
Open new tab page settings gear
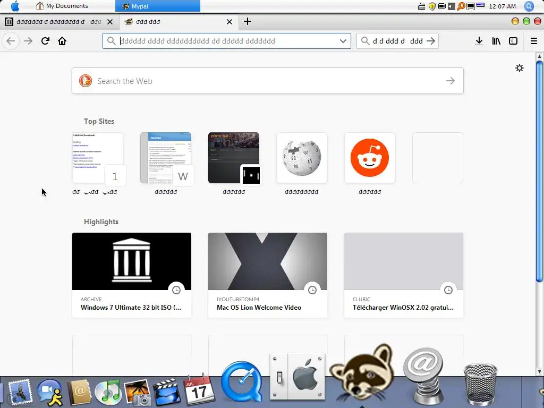tap(520, 68)
